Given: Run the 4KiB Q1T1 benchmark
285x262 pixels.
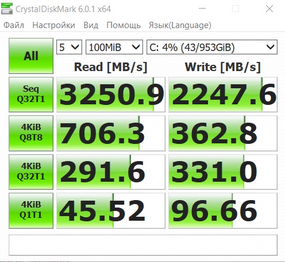Looking at the screenshot, I should click(x=31, y=210).
